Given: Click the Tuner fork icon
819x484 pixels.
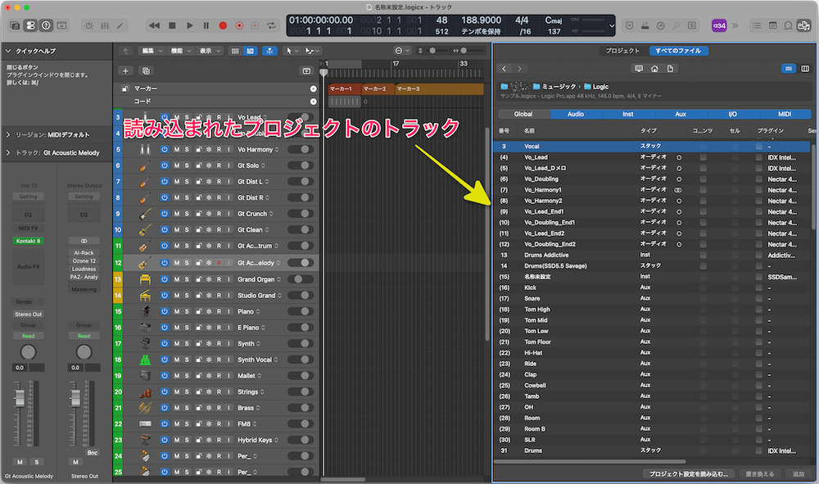Looking at the screenshot, I should click(x=676, y=25).
